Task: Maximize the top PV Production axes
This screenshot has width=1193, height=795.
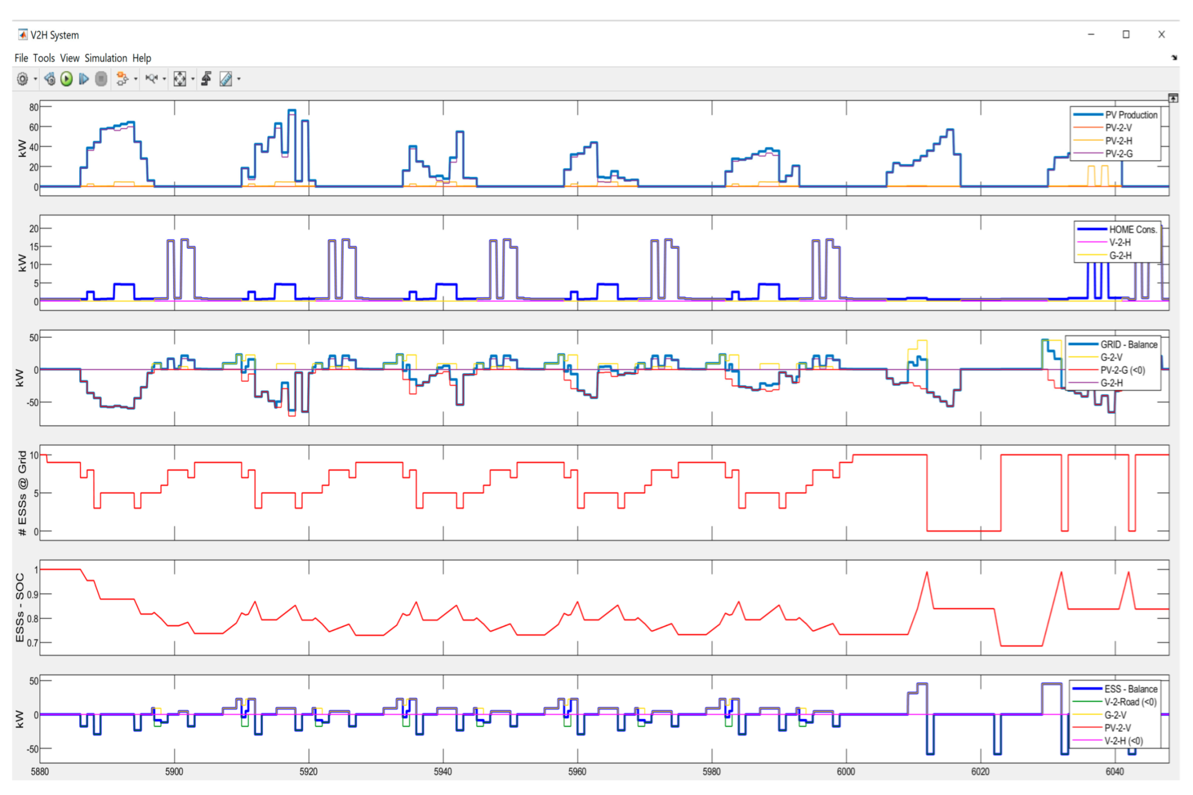Action: click(x=1173, y=98)
